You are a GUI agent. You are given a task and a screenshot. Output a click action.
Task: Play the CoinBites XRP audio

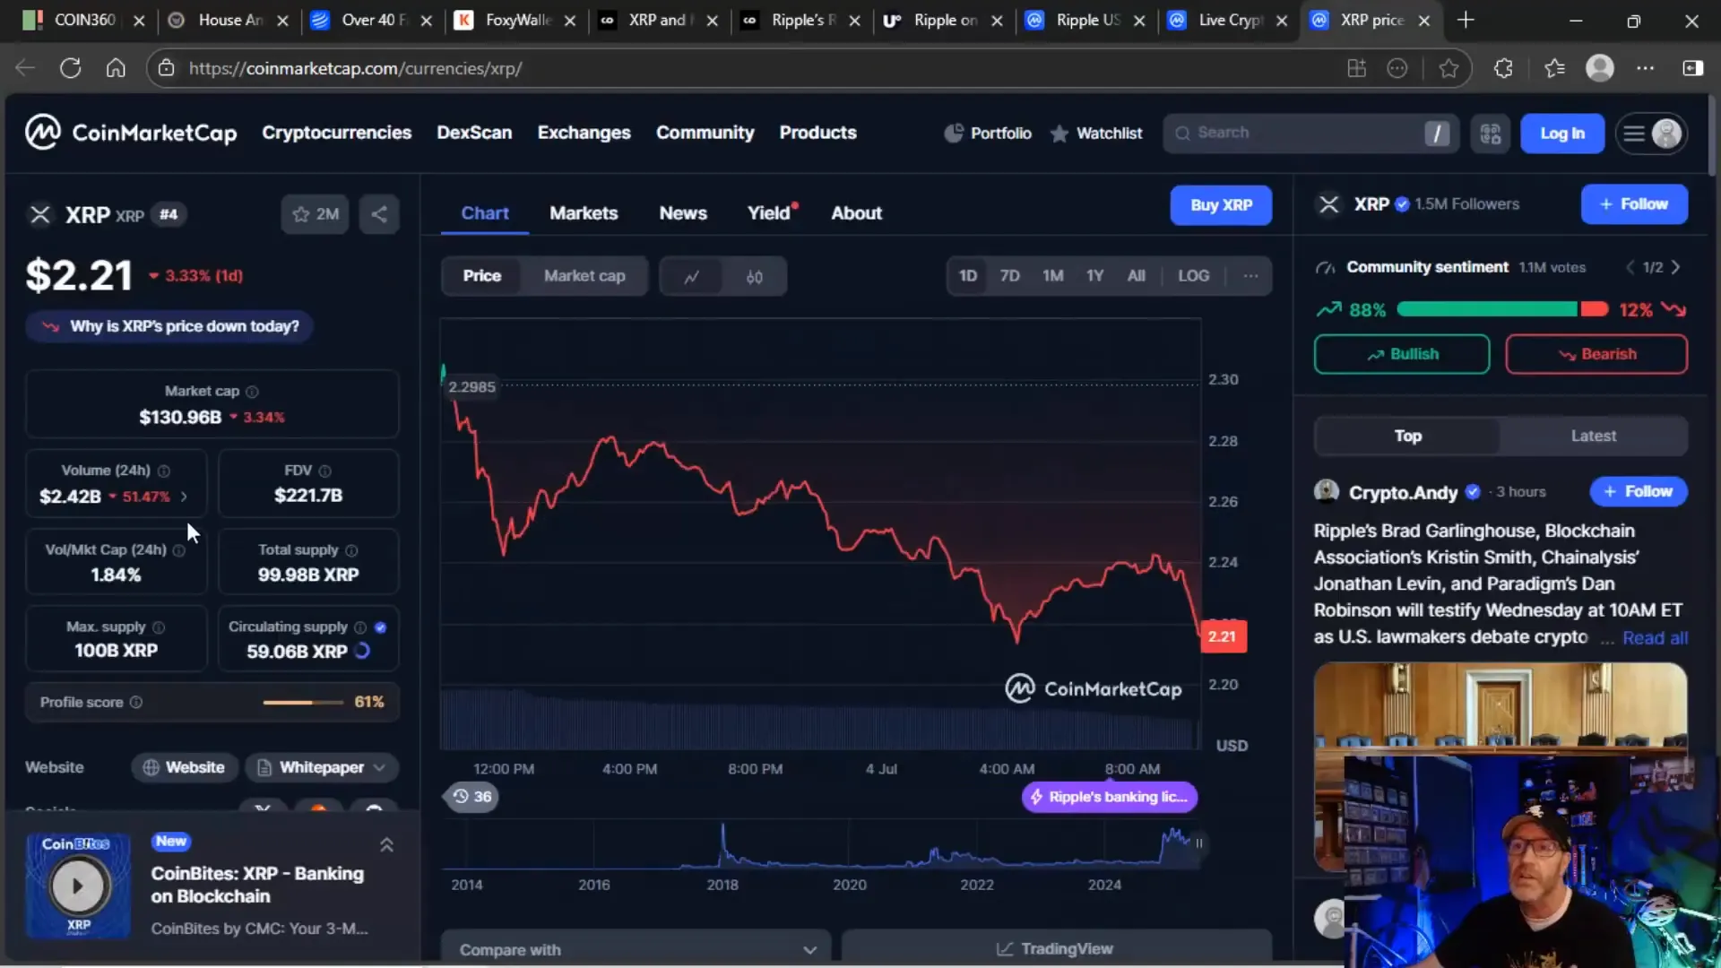(78, 886)
